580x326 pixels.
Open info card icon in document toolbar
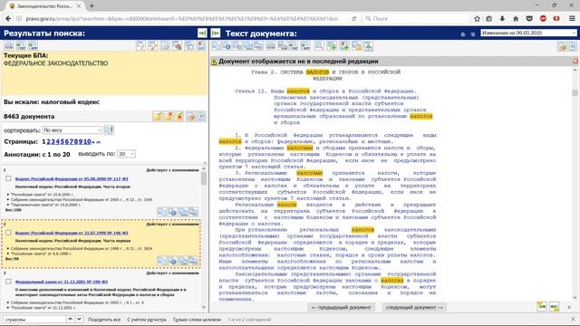(227, 46)
